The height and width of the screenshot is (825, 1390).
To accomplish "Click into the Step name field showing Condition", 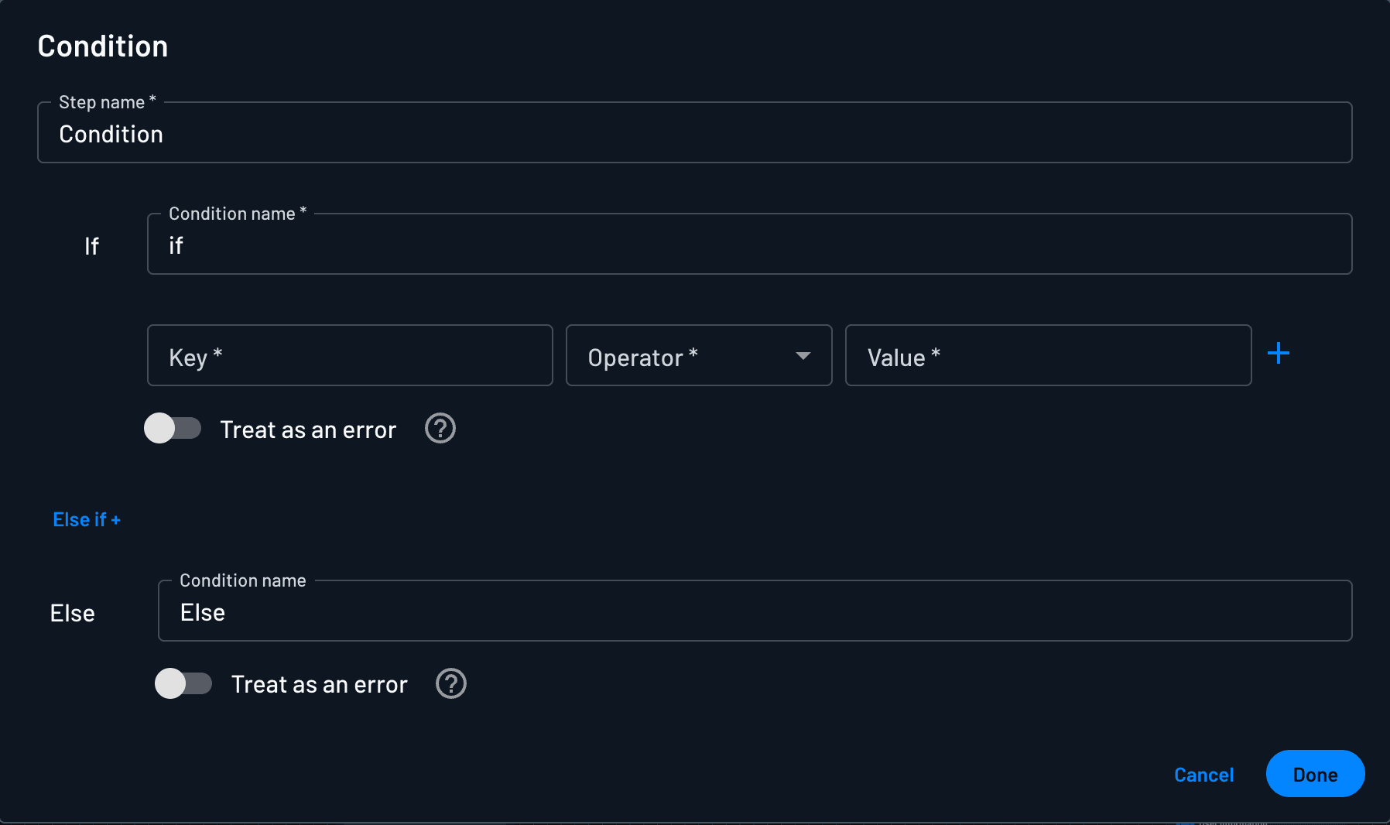I will (694, 133).
